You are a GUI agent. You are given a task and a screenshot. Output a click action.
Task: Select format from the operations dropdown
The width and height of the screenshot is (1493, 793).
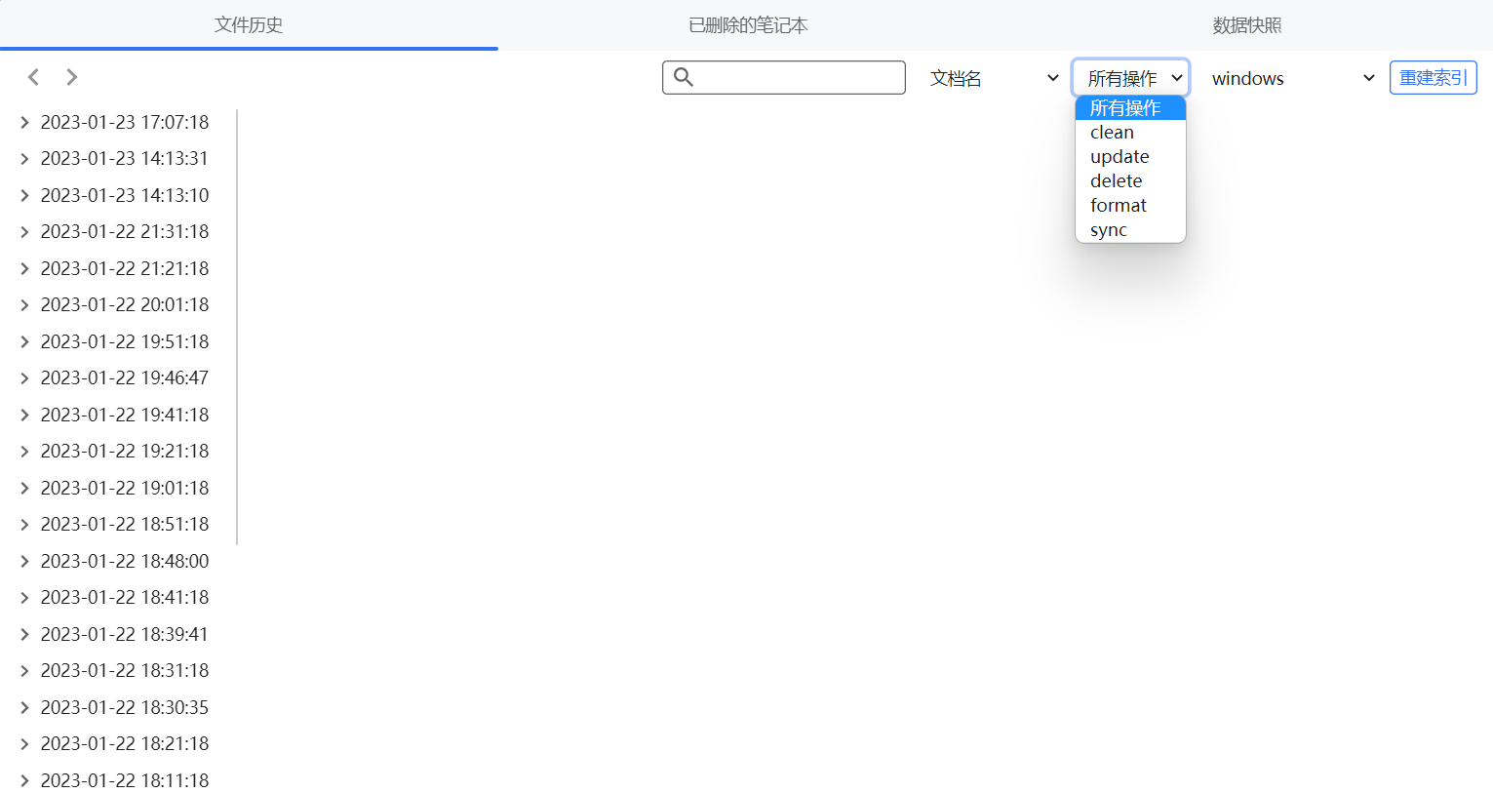click(x=1118, y=205)
